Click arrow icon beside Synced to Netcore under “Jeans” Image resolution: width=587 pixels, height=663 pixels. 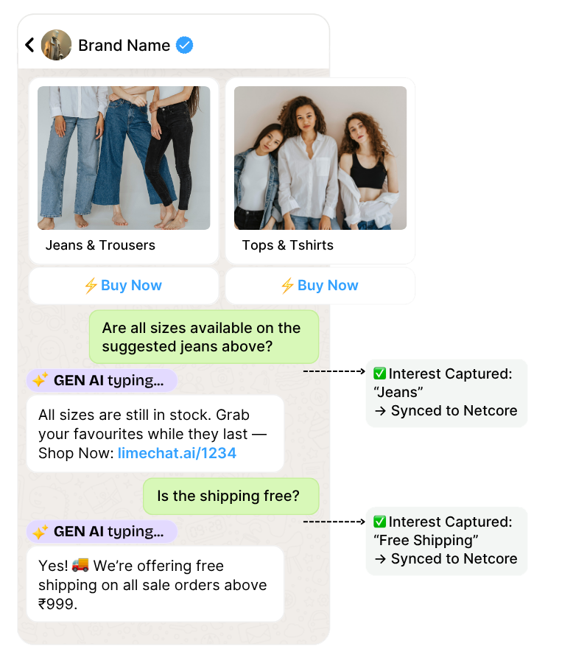[380, 411]
